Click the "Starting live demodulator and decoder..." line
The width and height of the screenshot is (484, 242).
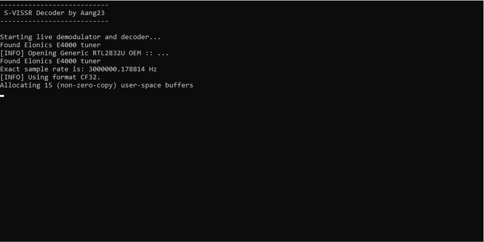click(81, 37)
